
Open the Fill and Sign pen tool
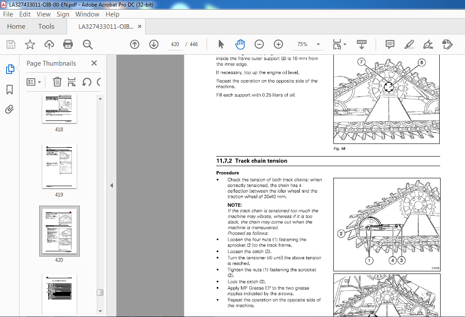(x=428, y=44)
